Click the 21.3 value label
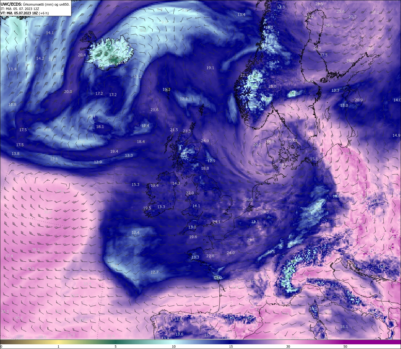This screenshot has height=349, width=401. point(187,131)
